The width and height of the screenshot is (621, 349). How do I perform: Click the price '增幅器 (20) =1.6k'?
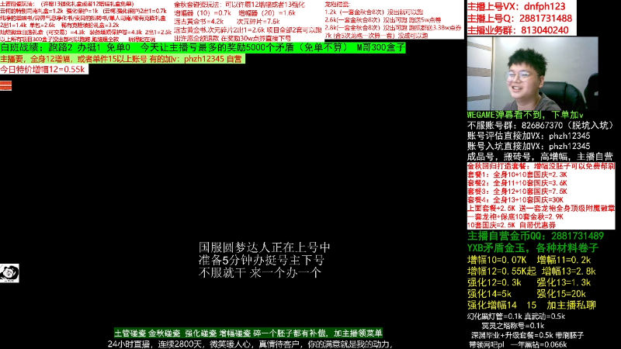tap(267, 13)
